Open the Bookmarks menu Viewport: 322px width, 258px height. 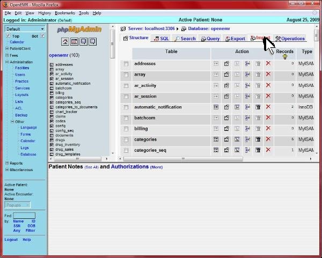[x=64, y=12]
